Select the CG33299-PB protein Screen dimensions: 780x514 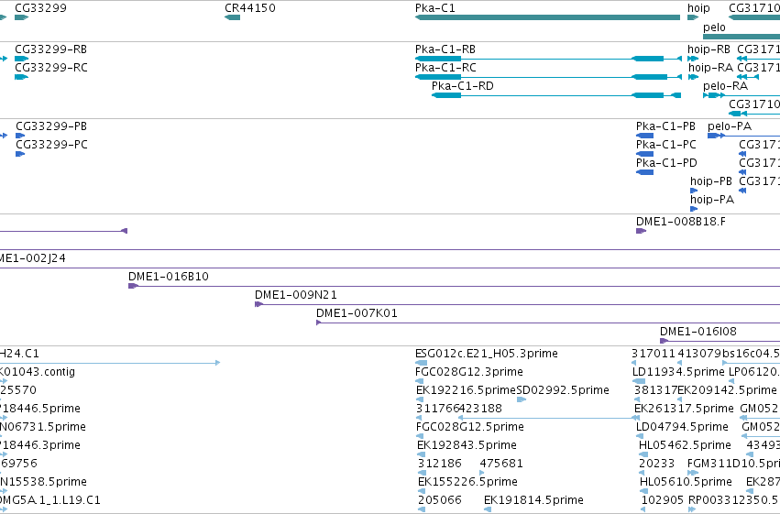[20, 136]
